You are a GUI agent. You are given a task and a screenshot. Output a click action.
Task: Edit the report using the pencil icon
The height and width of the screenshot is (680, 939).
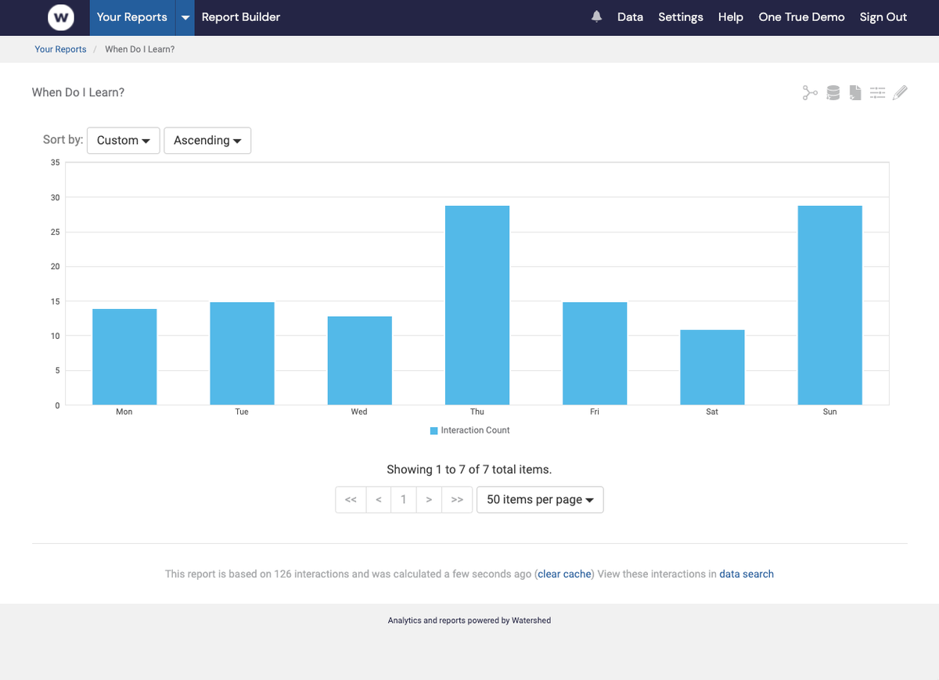point(900,92)
